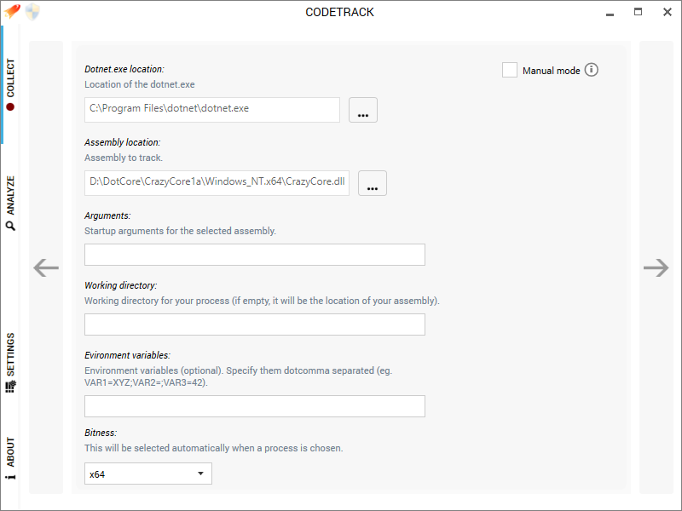Click the Dotnet.exe location field

[211, 110]
